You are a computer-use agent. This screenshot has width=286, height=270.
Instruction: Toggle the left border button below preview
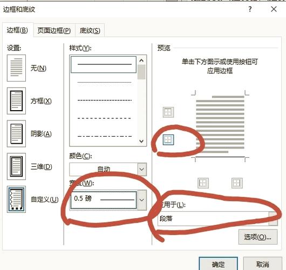[203, 183]
